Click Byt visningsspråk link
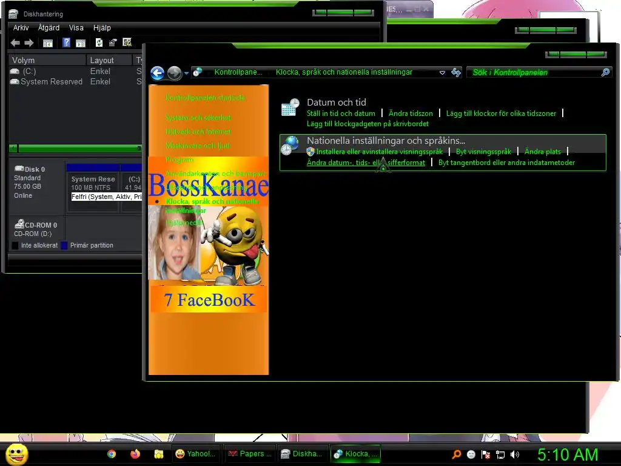Viewport: 621px width, 466px height. coord(483,151)
